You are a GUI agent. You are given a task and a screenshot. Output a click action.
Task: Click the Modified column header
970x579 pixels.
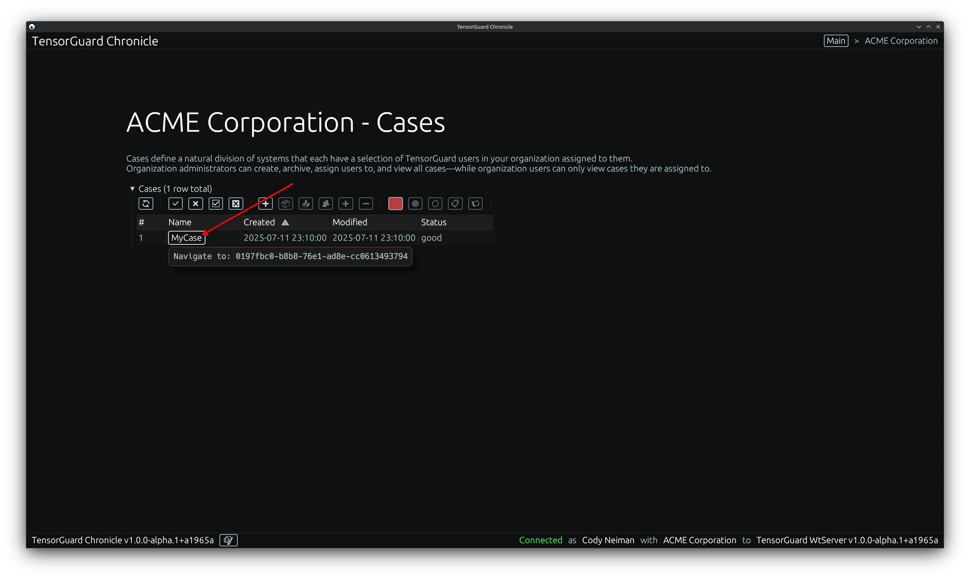[x=350, y=222]
